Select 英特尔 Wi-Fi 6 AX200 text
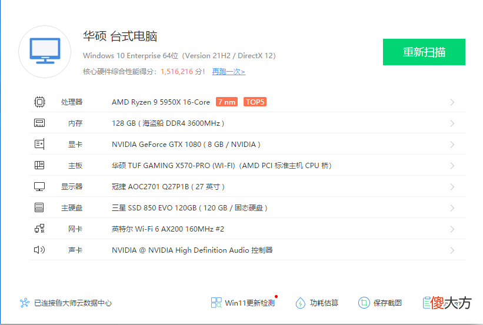 click(168, 229)
